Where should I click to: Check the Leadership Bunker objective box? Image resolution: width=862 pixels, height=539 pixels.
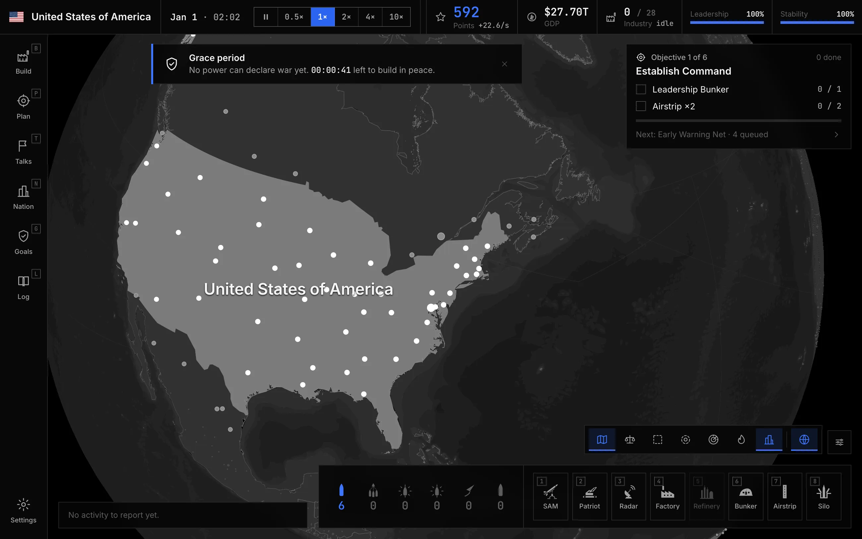pyautogui.click(x=641, y=89)
